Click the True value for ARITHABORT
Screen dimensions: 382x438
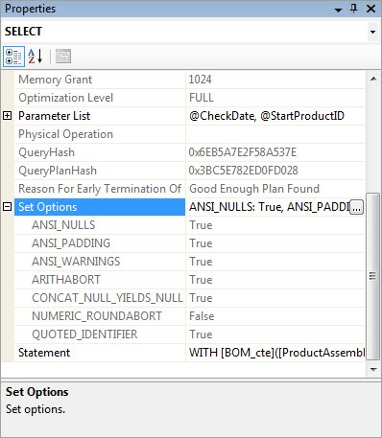[x=201, y=280]
